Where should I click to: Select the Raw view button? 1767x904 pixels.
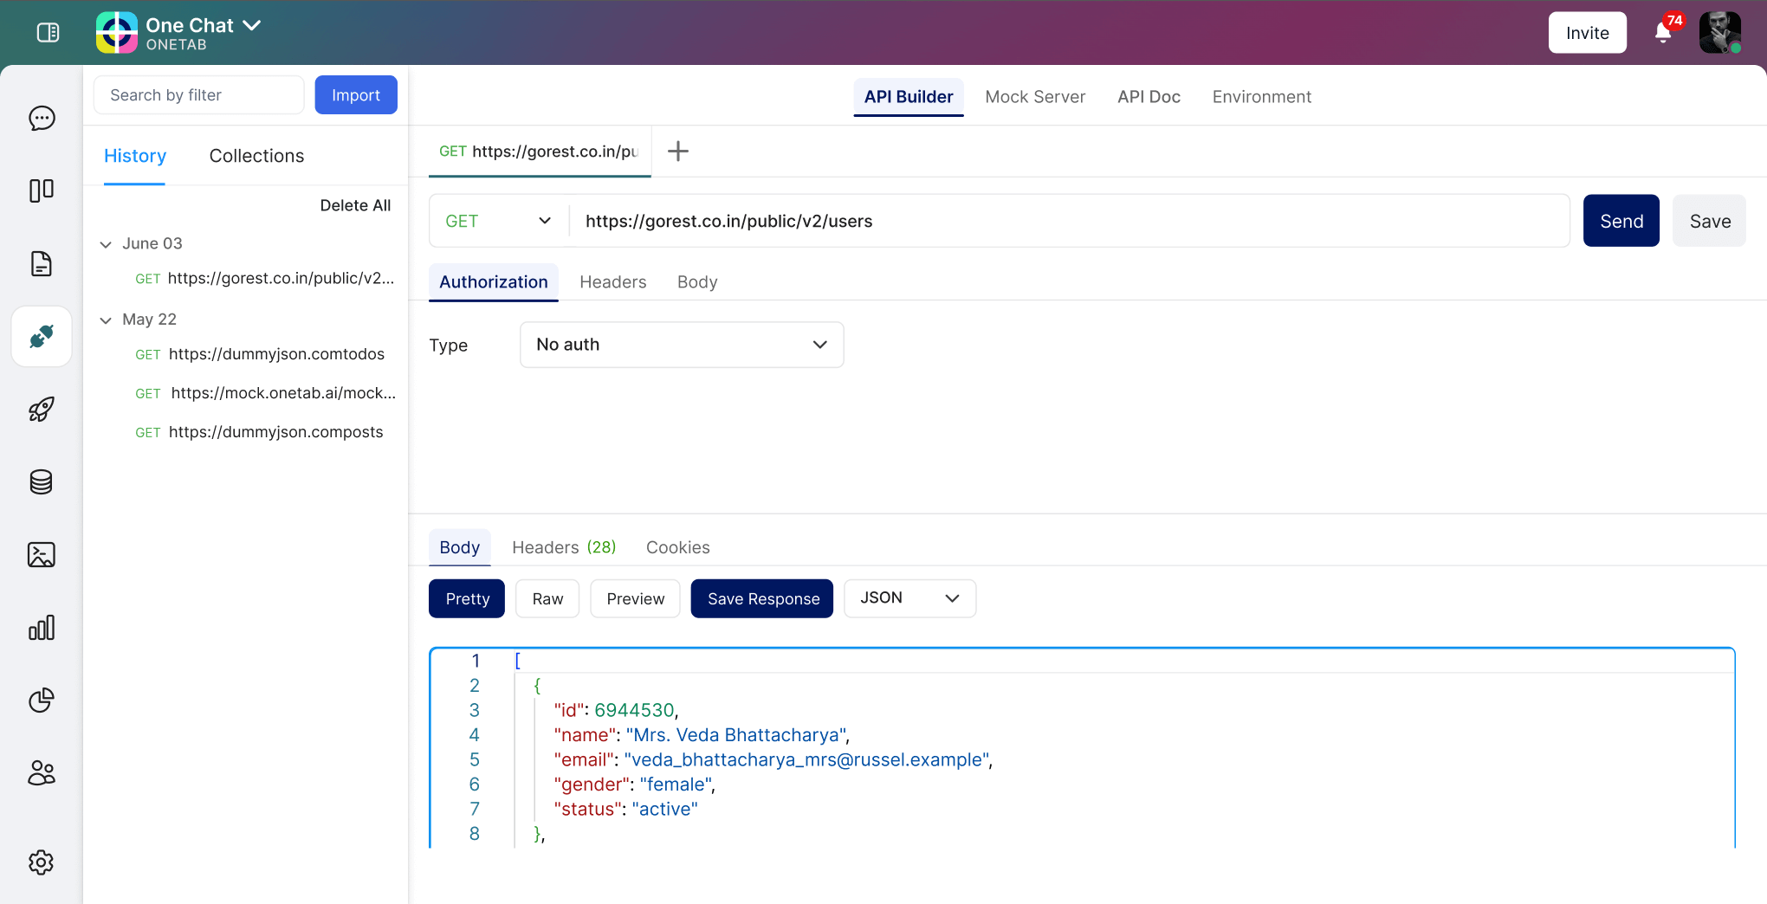(x=547, y=598)
